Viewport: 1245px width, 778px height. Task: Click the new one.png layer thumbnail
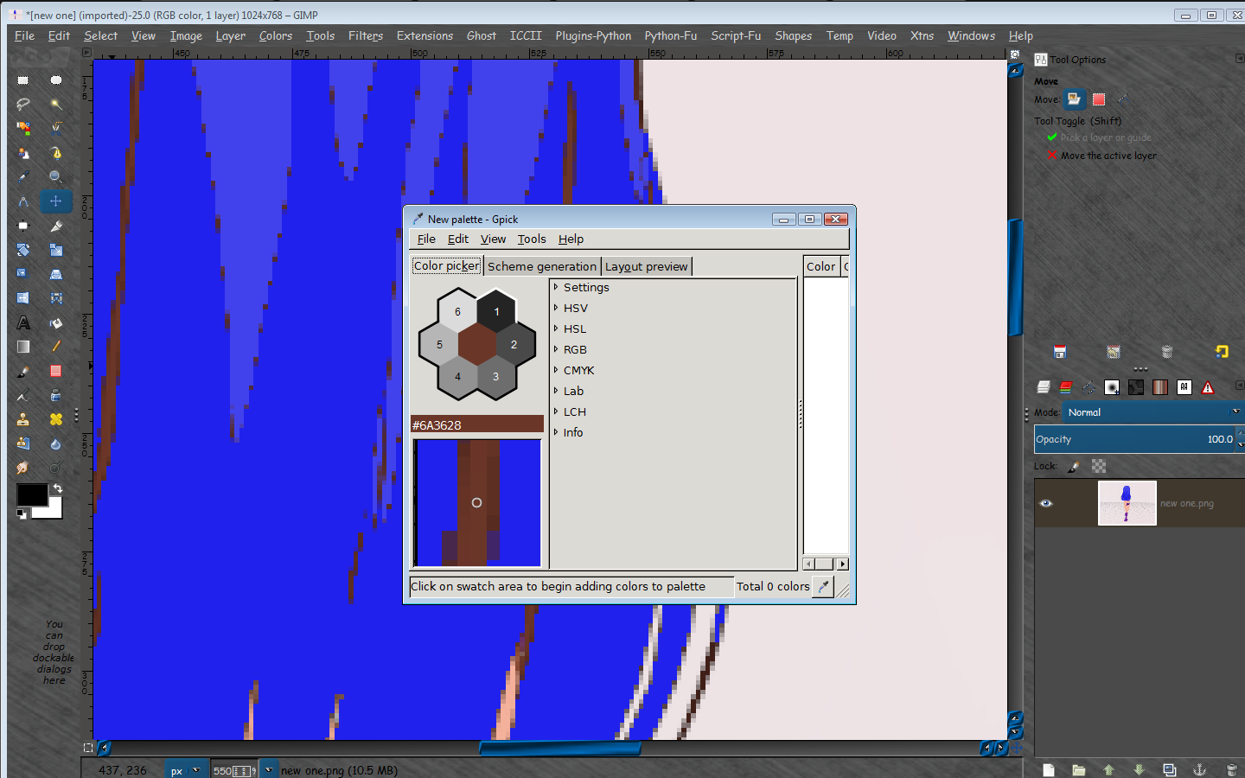(1127, 503)
